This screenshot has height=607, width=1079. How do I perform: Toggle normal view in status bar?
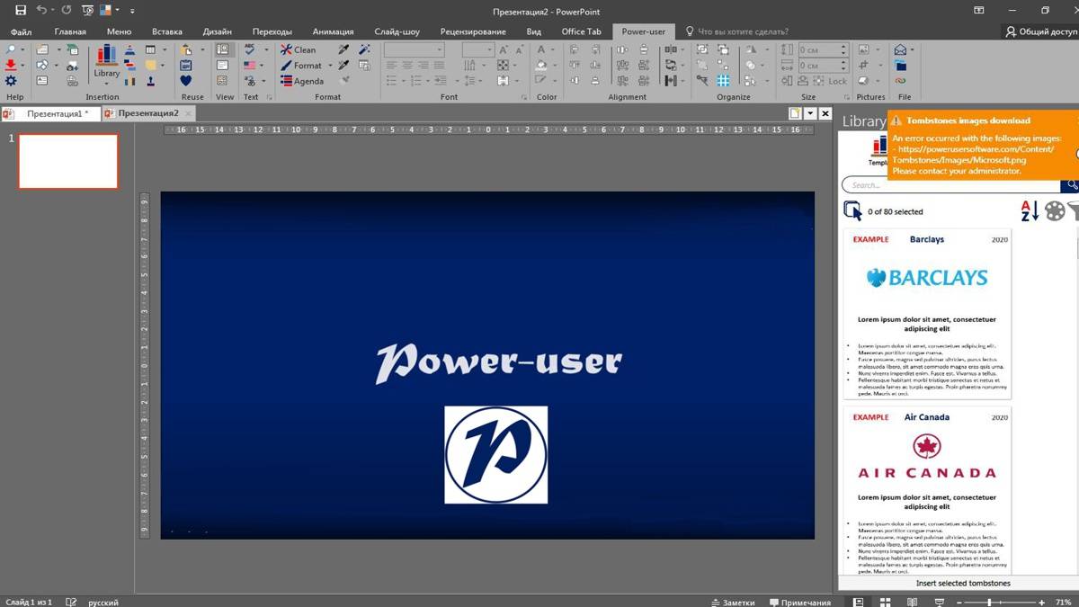coord(859,602)
